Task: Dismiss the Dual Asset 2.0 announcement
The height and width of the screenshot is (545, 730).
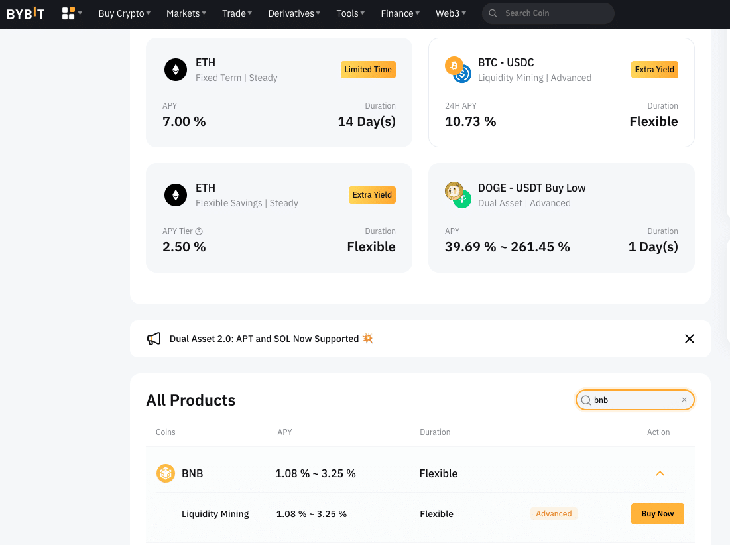Action: tap(690, 339)
